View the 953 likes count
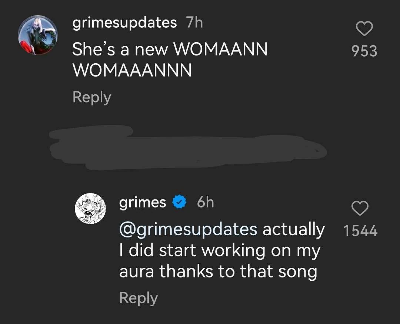 click(x=364, y=51)
